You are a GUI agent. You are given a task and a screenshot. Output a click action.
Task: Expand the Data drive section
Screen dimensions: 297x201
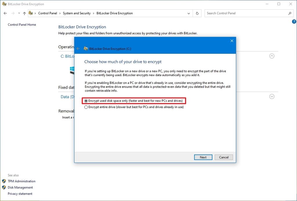pos(272,97)
